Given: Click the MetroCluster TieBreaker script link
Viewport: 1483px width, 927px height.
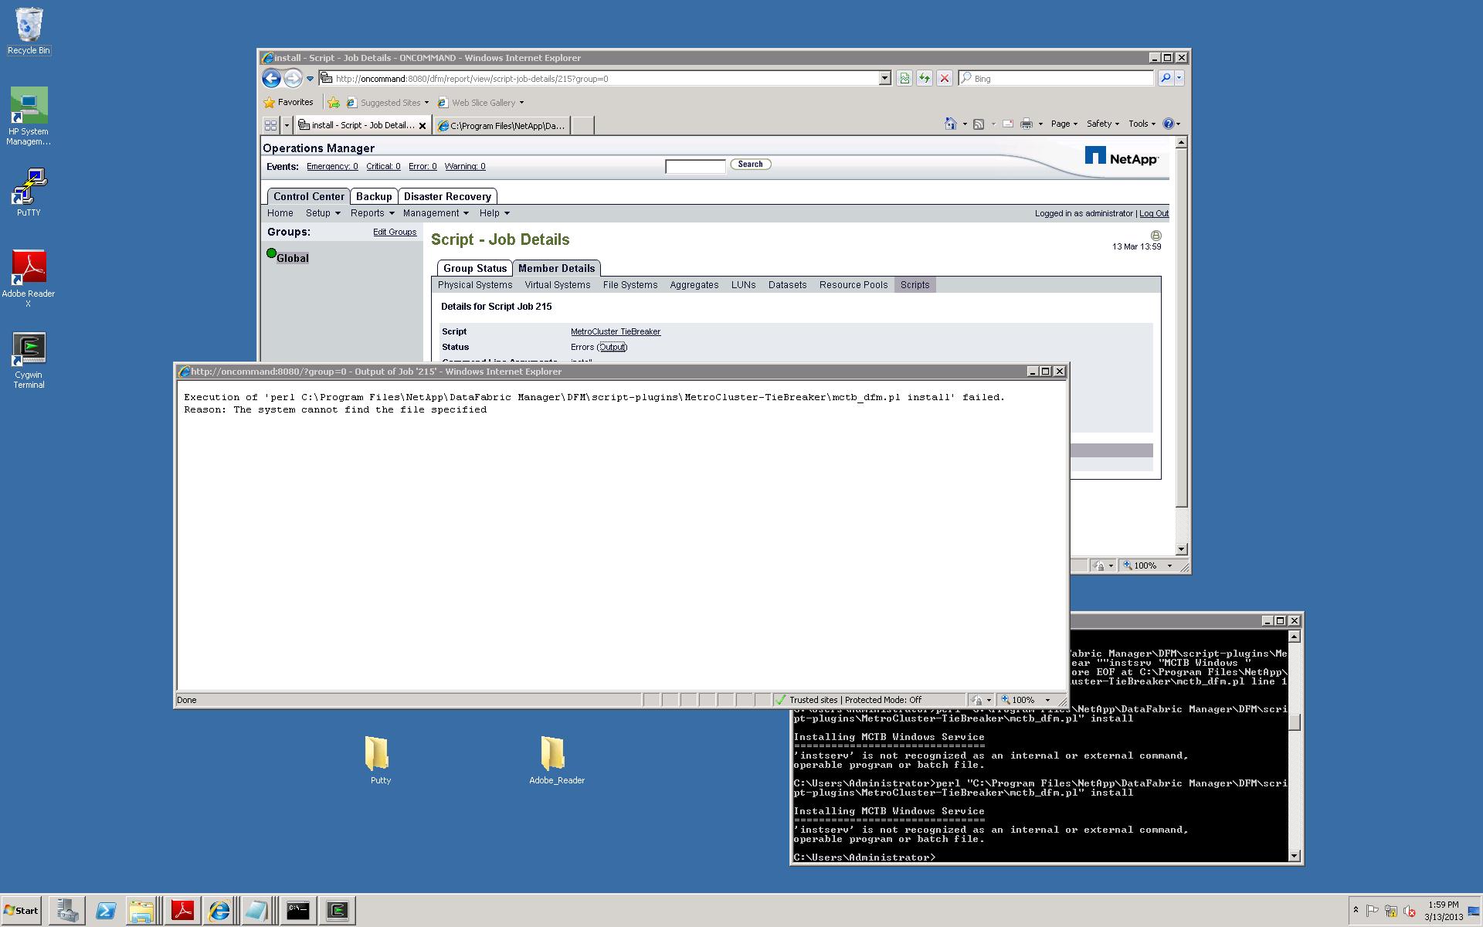Looking at the screenshot, I should pyautogui.click(x=615, y=331).
